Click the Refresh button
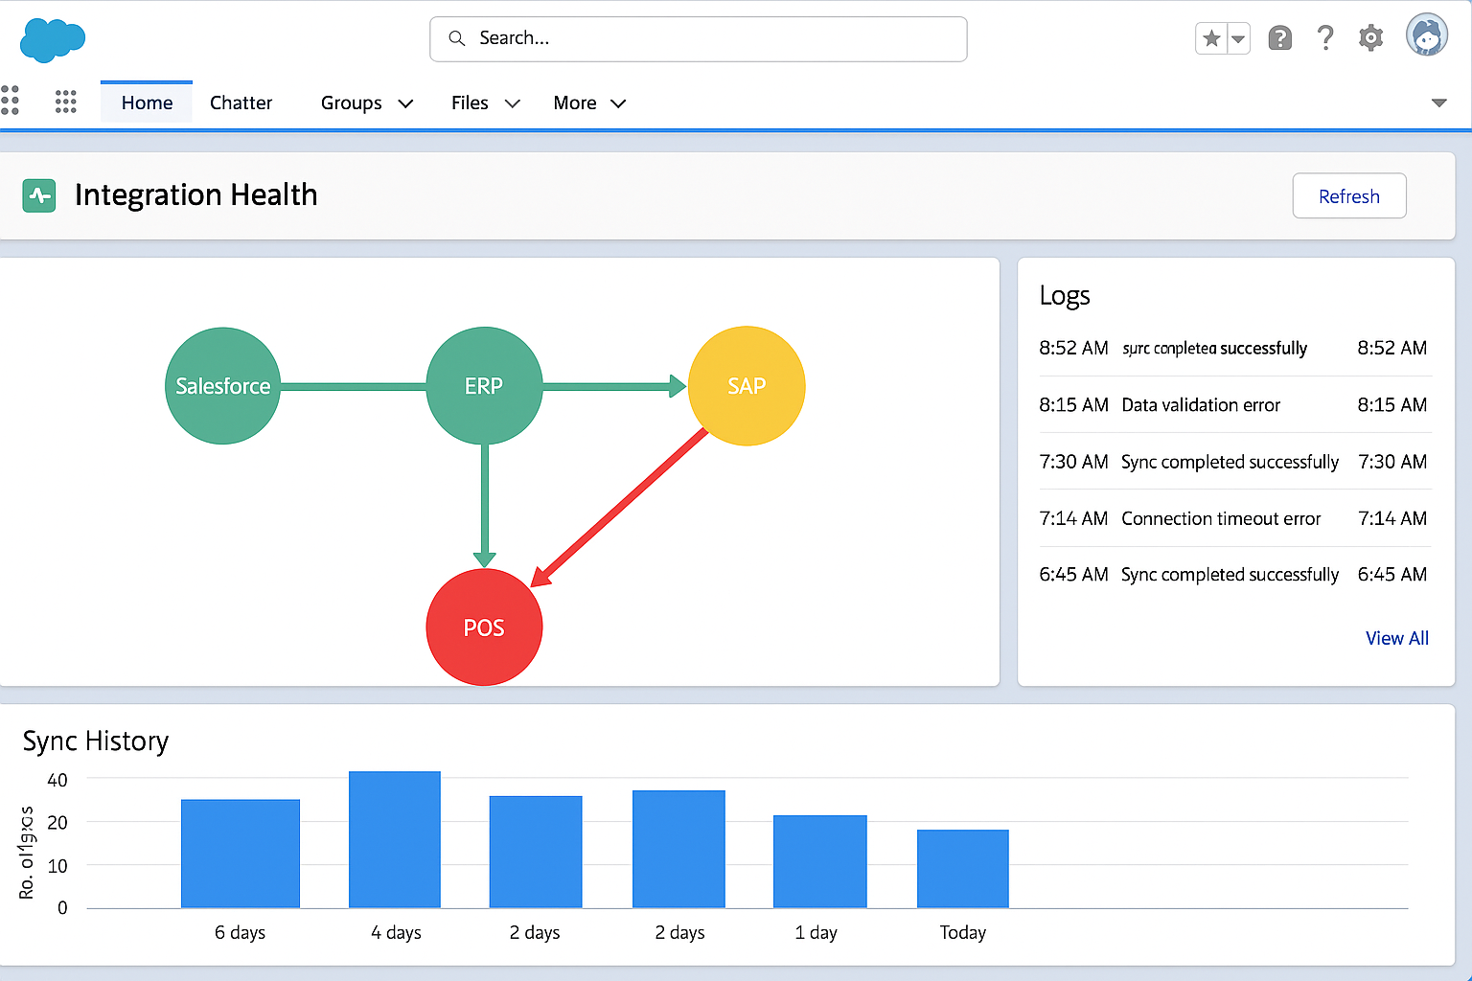This screenshot has width=1472, height=981. (1349, 195)
